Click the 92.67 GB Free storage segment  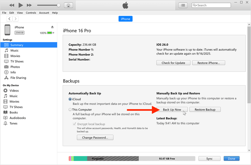click(167, 159)
